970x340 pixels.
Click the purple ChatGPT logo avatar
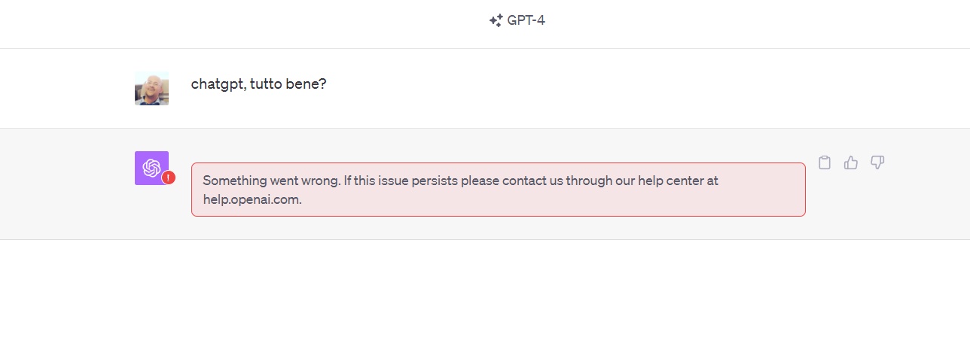[151, 168]
